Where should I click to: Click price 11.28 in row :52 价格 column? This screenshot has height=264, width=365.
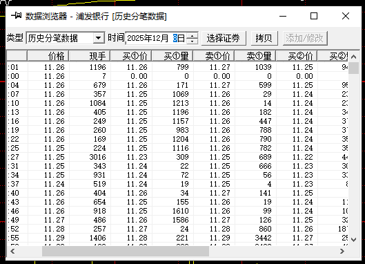[x=55, y=229]
